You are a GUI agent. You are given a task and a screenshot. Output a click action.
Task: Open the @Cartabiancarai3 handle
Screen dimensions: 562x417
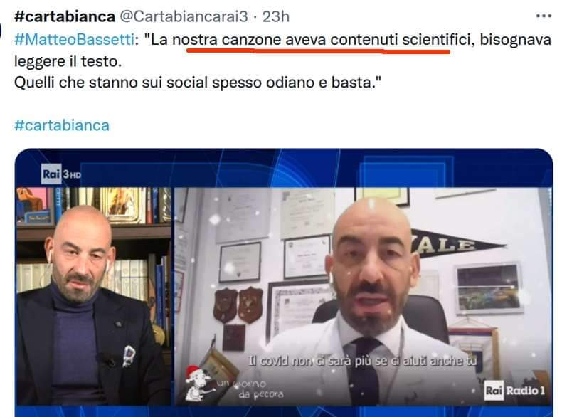pos(184,16)
